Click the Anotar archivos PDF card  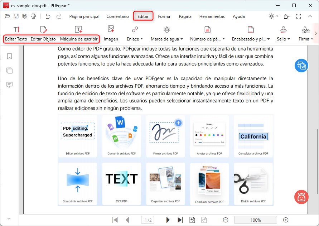pyautogui.click(x=209, y=136)
